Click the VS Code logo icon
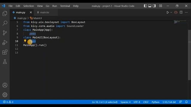Viewport: 191px width, 107px height. [x=4, y=6]
